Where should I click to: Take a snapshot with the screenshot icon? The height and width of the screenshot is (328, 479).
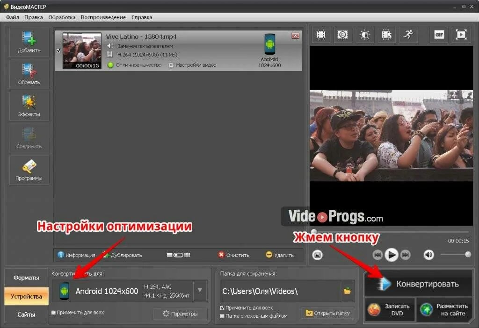[318, 255]
